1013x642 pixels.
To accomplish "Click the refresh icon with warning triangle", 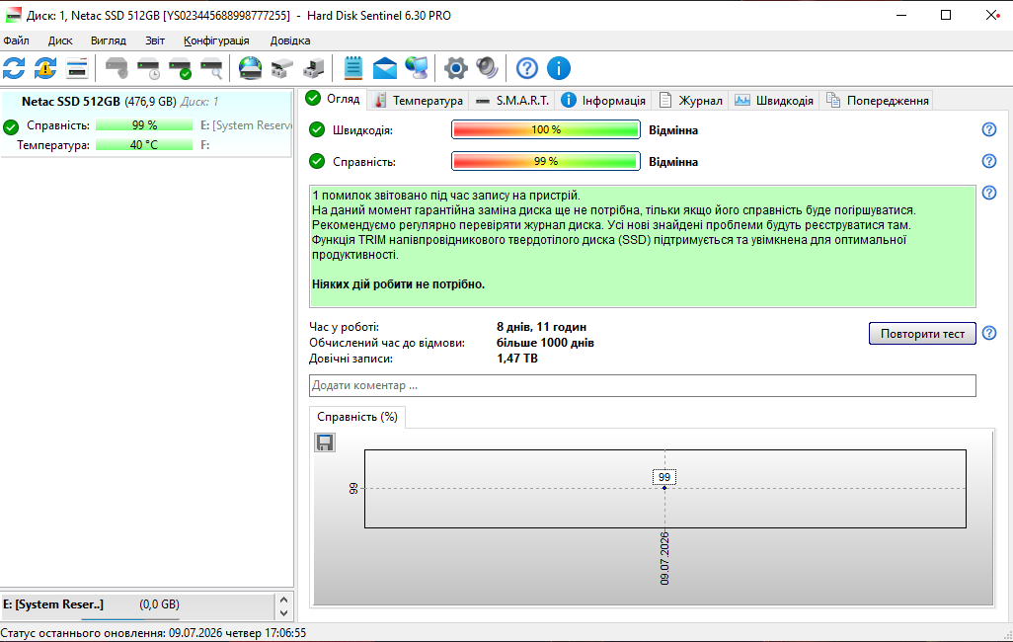I will pos(45,68).
